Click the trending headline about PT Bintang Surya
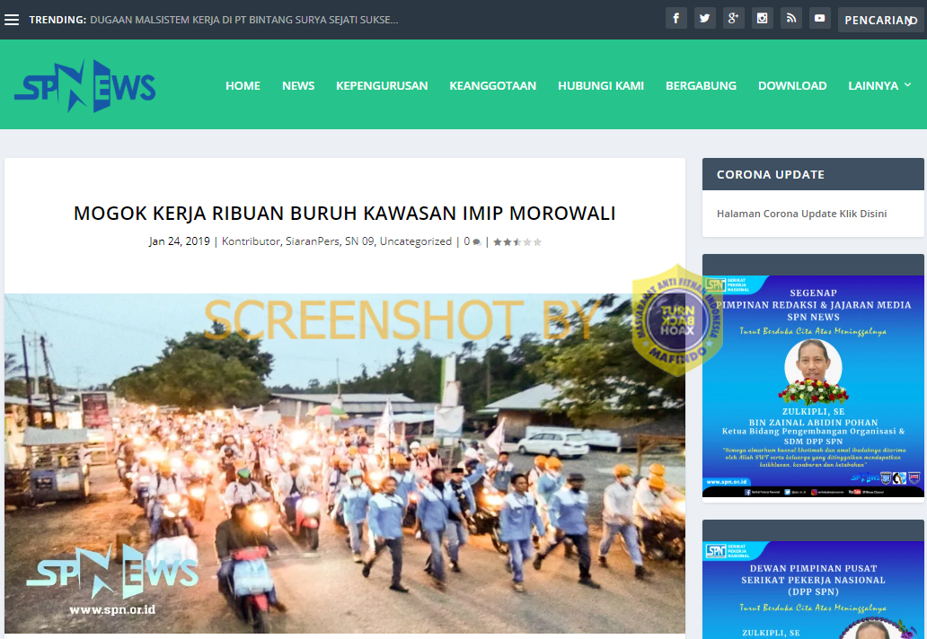Image resolution: width=927 pixels, height=639 pixels. point(244,20)
